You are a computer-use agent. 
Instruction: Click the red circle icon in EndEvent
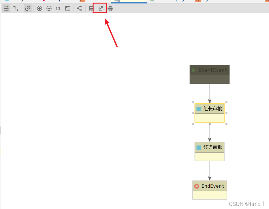point(197,186)
